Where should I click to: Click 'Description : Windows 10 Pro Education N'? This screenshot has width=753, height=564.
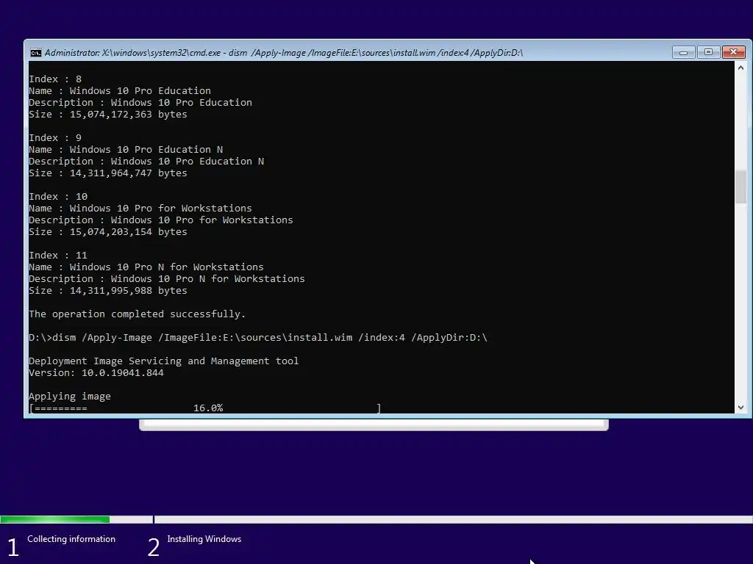point(146,161)
